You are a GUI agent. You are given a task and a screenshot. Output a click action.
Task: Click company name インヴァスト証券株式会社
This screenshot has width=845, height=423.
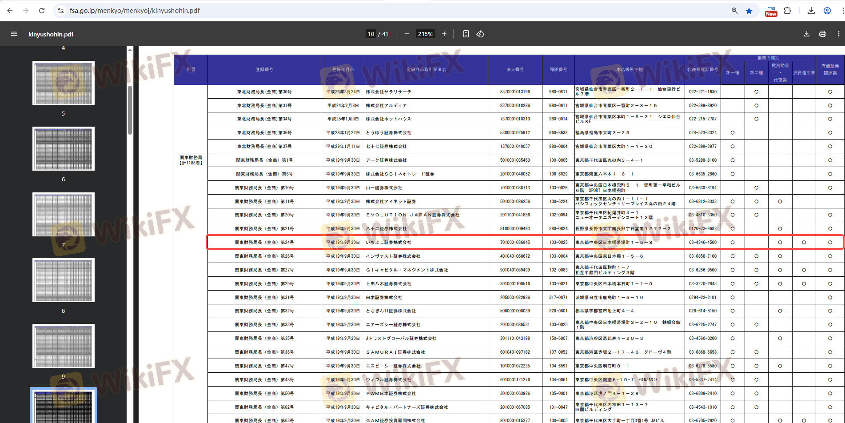click(393, 256)
